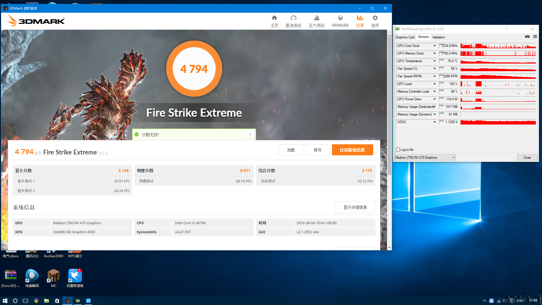Click the 显示详细信息 show details button

pos(355,207)
